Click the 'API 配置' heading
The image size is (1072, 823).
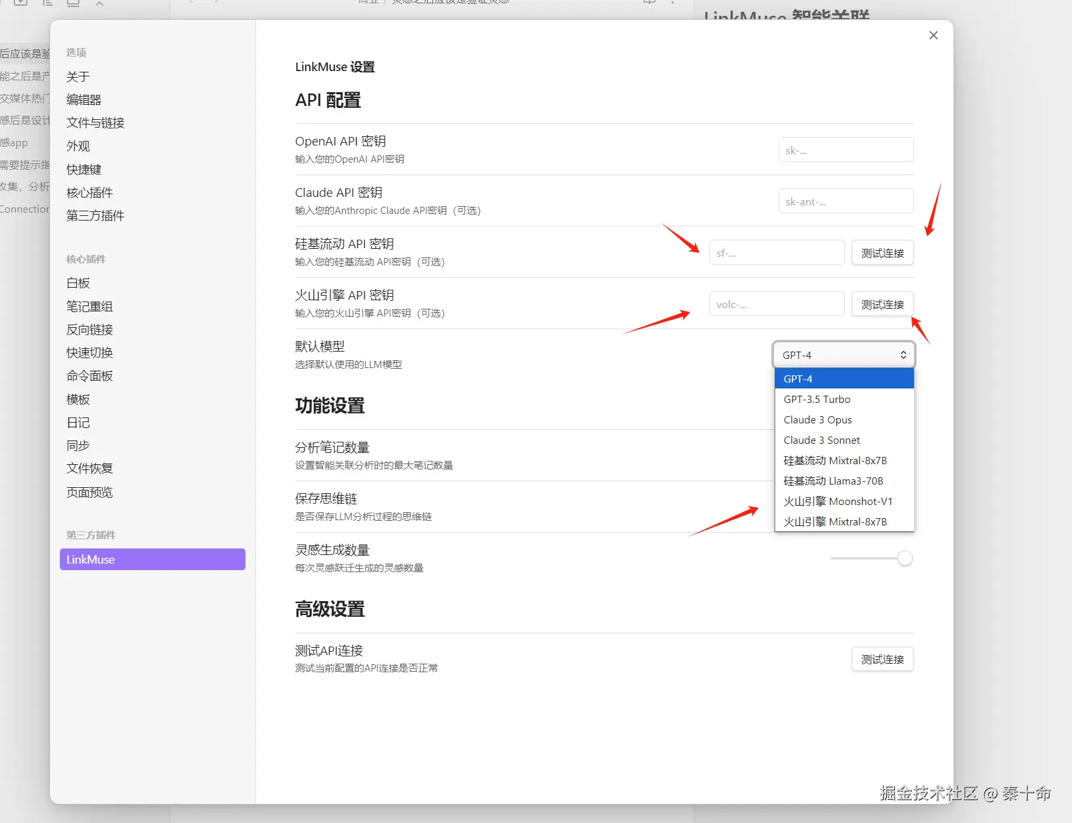pos(328,100)
